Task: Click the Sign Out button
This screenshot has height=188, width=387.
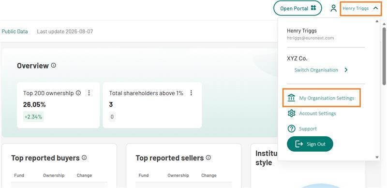Action: click(310, 144)
